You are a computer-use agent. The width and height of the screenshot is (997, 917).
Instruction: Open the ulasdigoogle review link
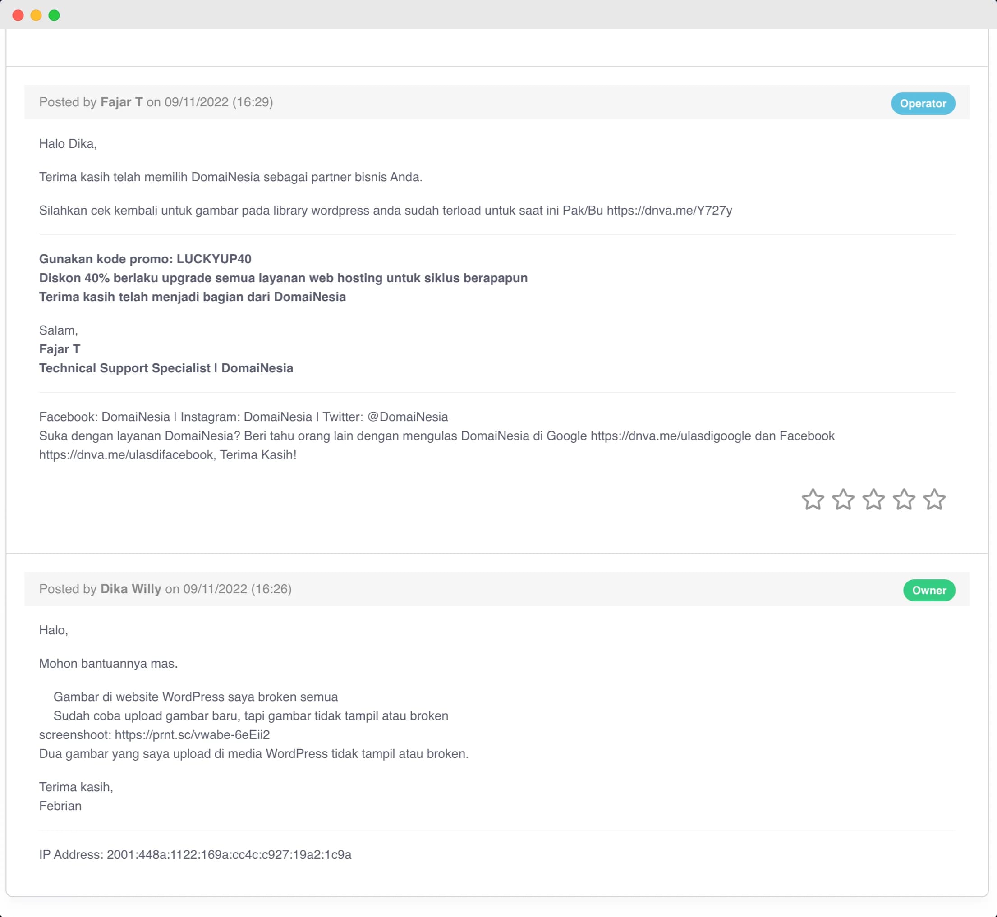[x=671, y=436]
